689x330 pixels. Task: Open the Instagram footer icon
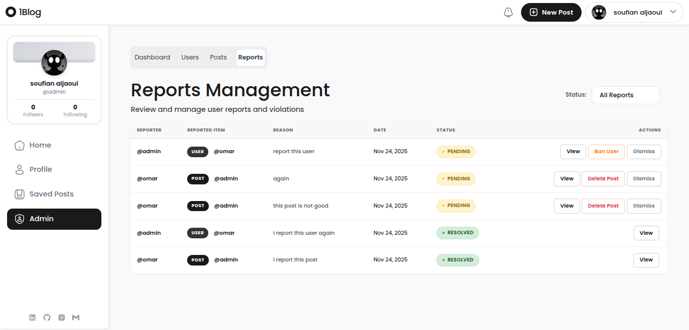[62, 317]
